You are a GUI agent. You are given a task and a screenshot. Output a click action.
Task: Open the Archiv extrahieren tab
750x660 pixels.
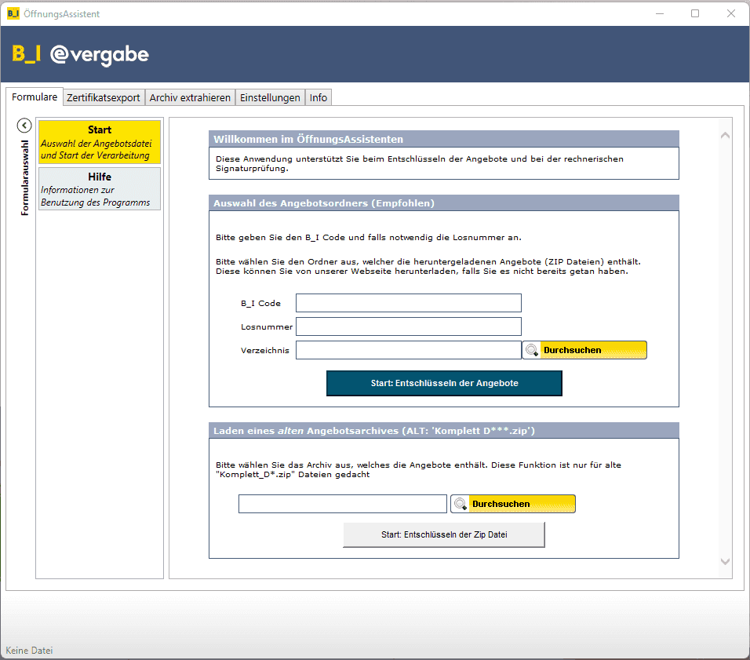(190, 97)
